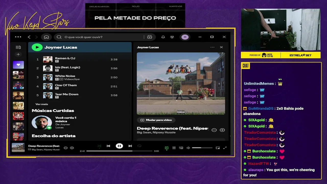This screenshot has height=184, width=327.
Task: Open the 'Músicas Curtidas' section heading
Action: click(53, 111)
